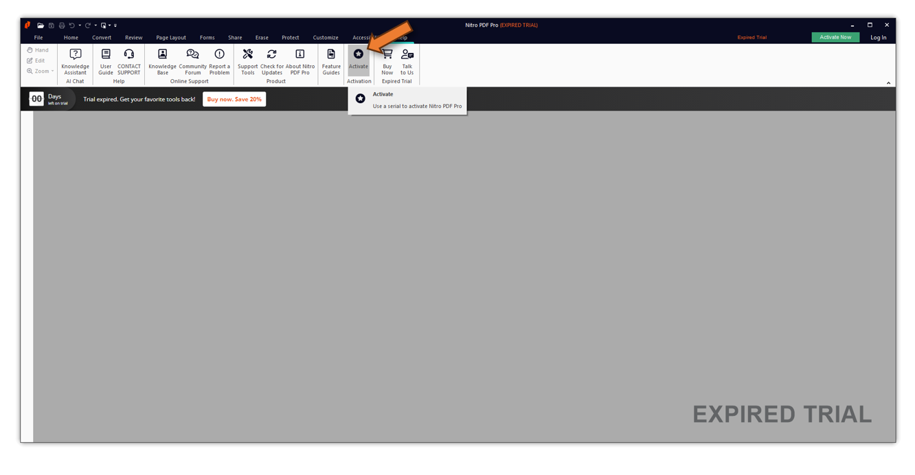The width and height of the screenshot is (915, 475).
Task: Click the 00 Days left on trial counter
Action: point(49,99)
